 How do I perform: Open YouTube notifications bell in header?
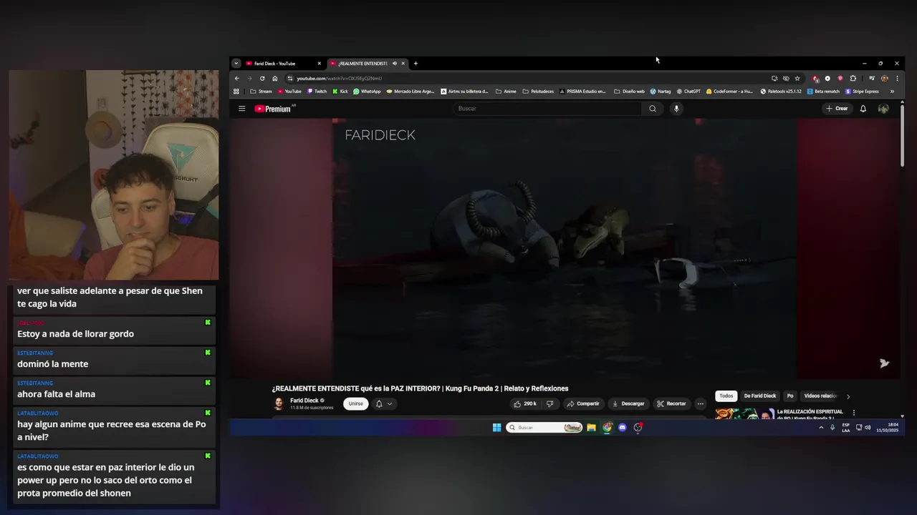(863, 109)
